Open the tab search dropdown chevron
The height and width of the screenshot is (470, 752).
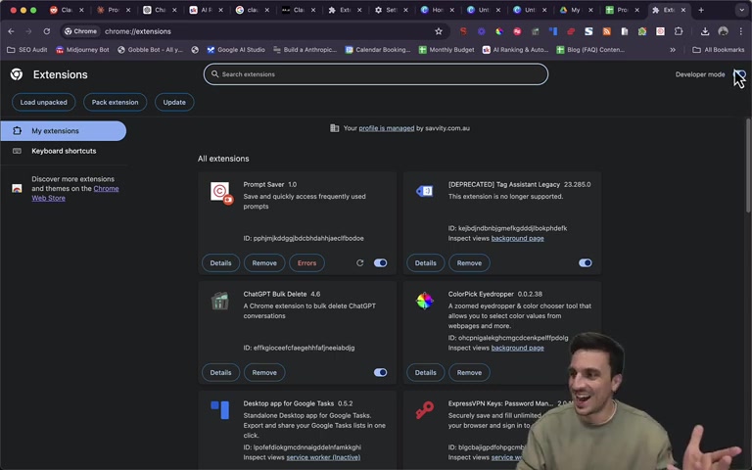click(x=741, y=10)
